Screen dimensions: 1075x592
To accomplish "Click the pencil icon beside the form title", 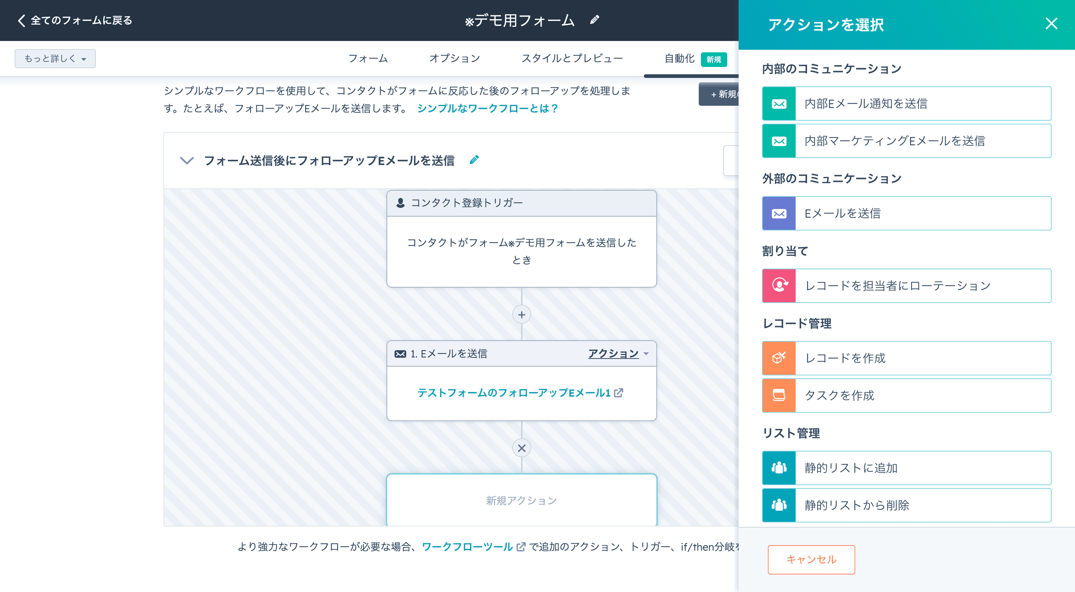I will tap(595, 20).
